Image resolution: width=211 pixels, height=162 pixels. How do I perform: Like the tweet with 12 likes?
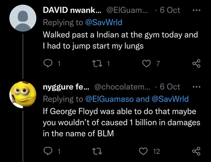(x=143, y=151)
